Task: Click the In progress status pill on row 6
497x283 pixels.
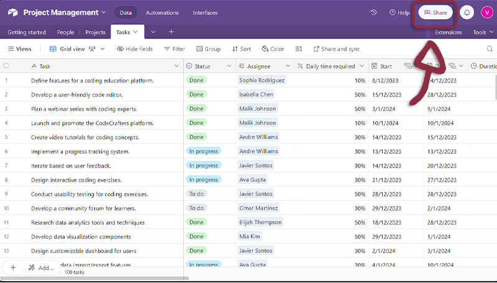Action: (203, 151)
